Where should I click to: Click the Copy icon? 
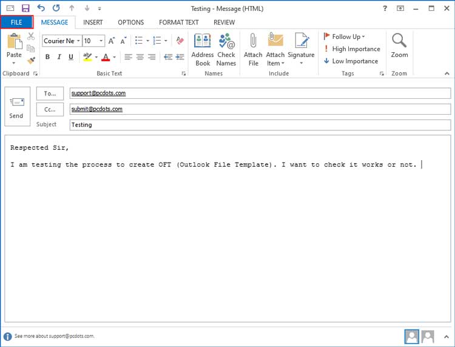pos(31,48)
